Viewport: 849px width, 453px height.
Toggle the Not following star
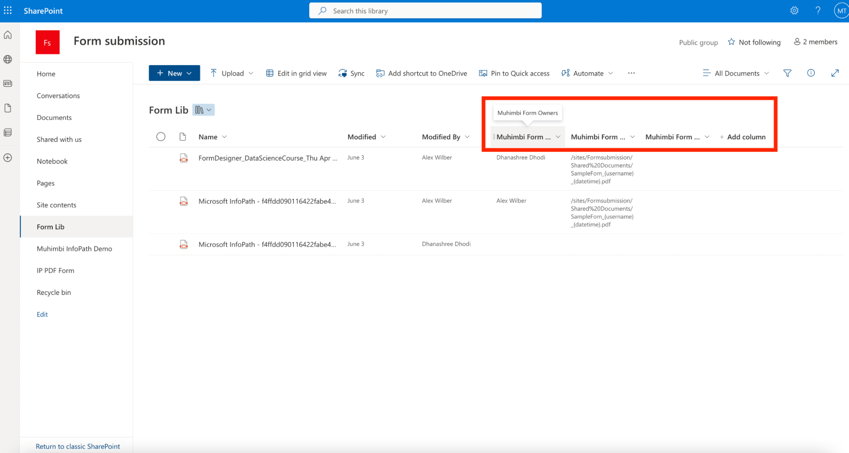tap(731, 42)
